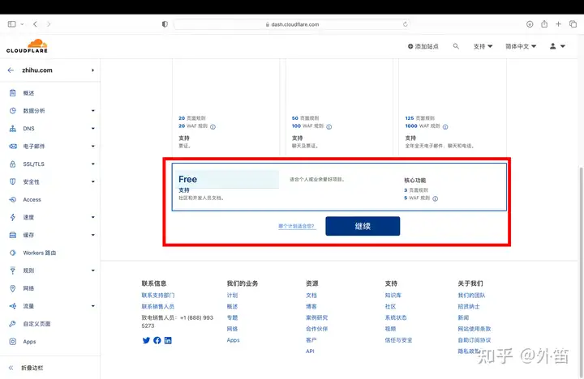Click the Apps icon in sidebar
584x379 pixels.
[13, 342]
